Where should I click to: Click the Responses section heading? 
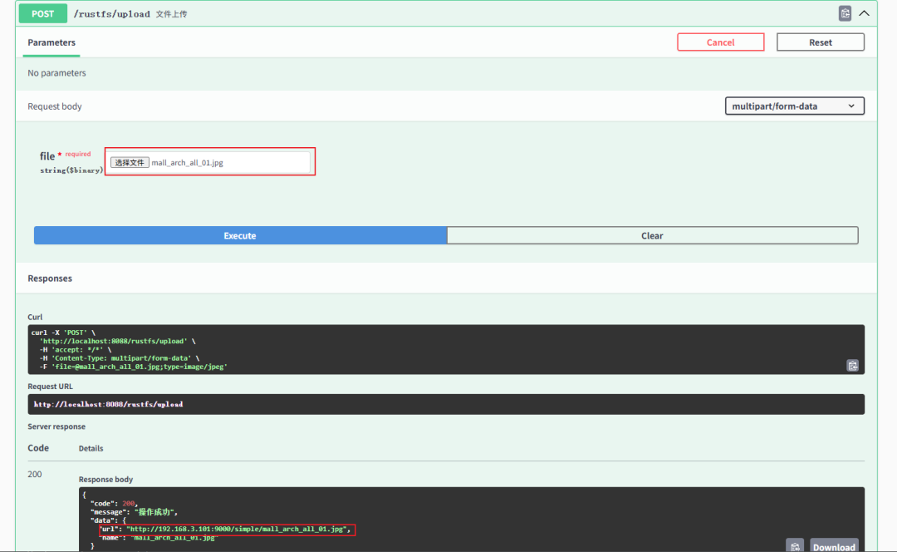(50, 278)
